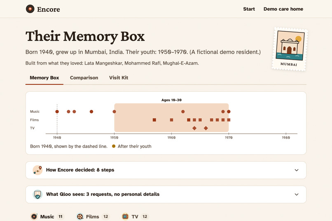
Task: Click the 1950 axis label
Action: coord(115,138)
